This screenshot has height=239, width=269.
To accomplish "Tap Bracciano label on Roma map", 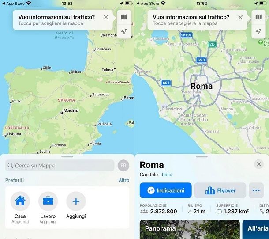I will (161, 39).
